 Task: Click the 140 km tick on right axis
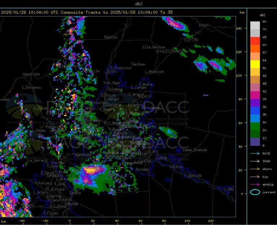(239, 28)
